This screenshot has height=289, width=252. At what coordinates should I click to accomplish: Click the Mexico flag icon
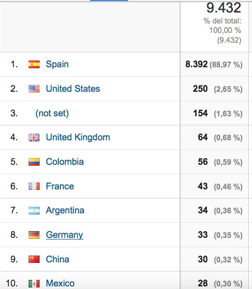coord(34,283)
